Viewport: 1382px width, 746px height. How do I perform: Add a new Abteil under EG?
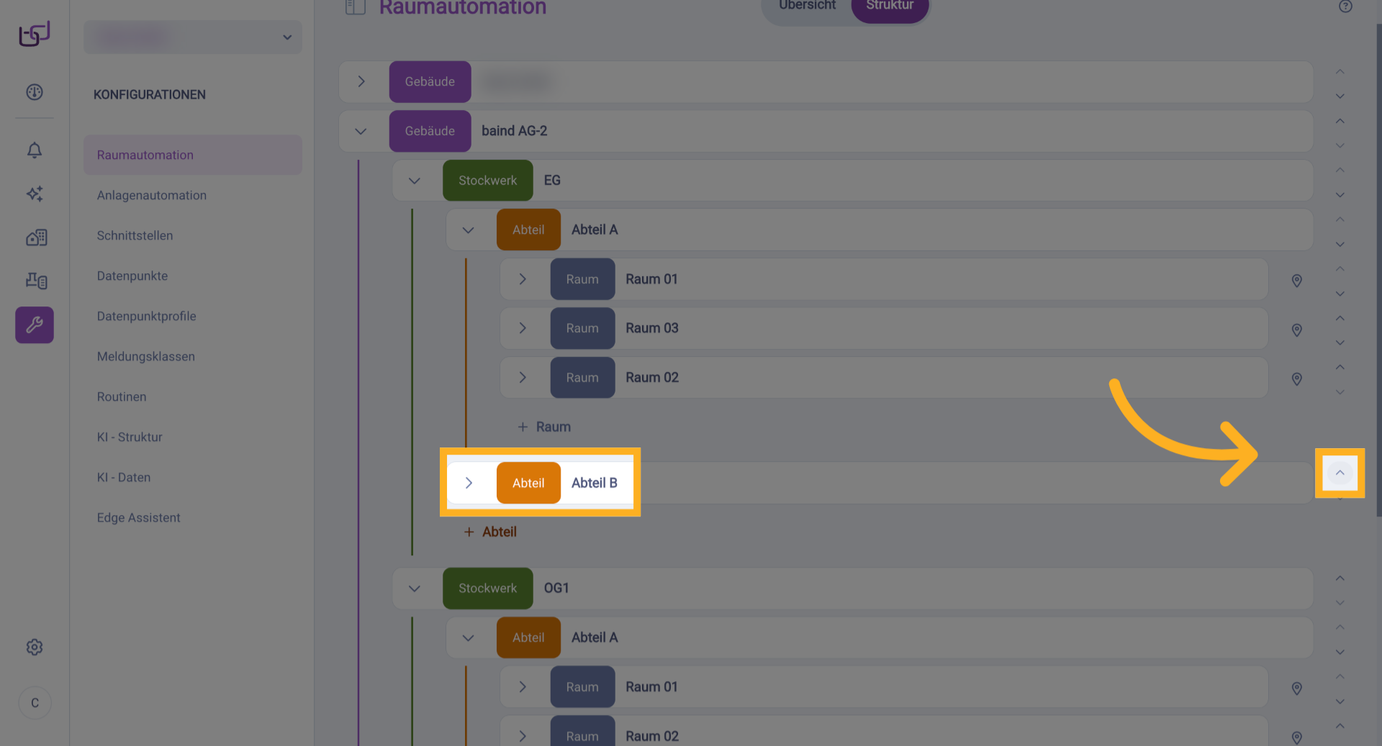coord(490,532)
